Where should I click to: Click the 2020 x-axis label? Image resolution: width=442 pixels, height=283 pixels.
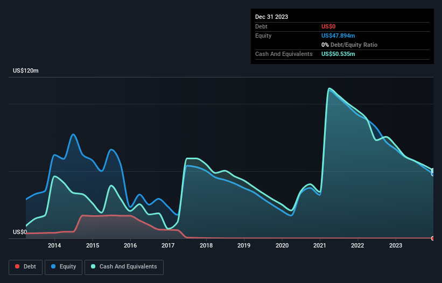282,245
